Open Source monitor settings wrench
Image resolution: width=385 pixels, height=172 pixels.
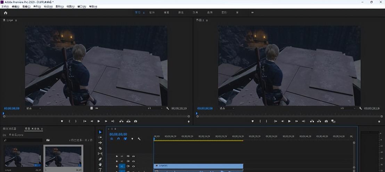168,108
